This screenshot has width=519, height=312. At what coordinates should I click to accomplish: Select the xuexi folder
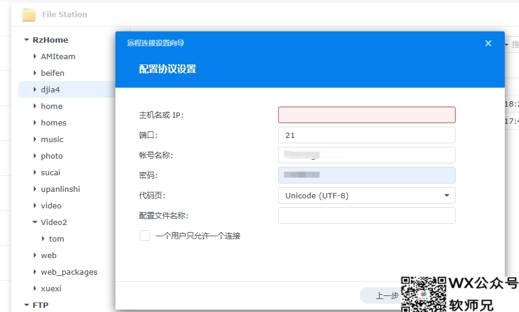51,288
